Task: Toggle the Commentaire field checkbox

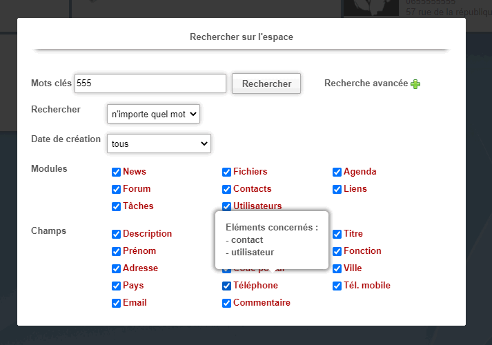Action: click(227, 303)
